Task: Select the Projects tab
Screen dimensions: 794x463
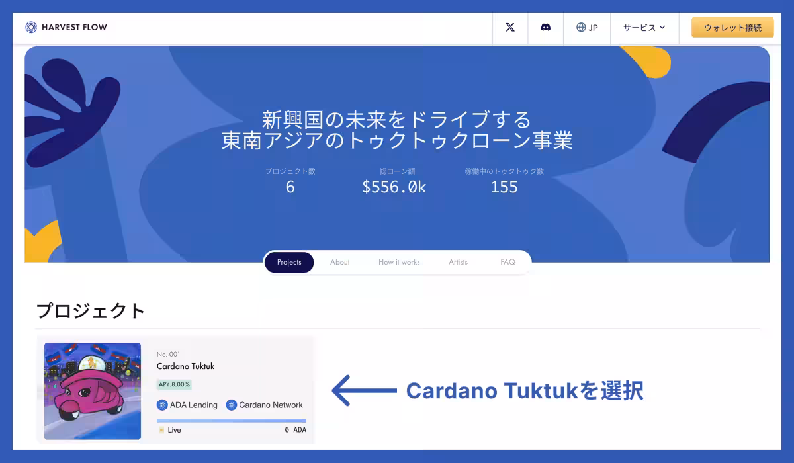Action: 289,263
